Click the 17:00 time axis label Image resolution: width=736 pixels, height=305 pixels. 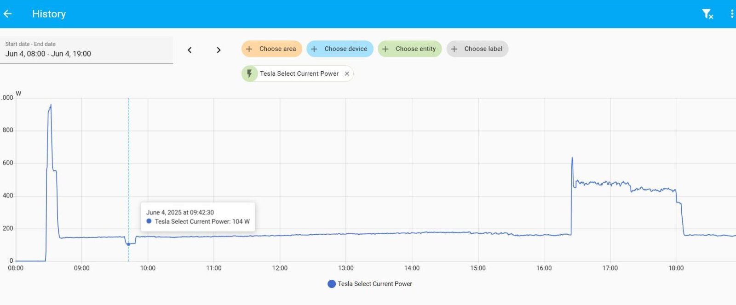pyautogui.click(x=610, y=268)
